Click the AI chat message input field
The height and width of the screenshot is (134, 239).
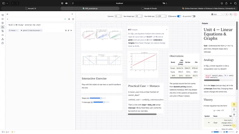(x=40, y=25)
